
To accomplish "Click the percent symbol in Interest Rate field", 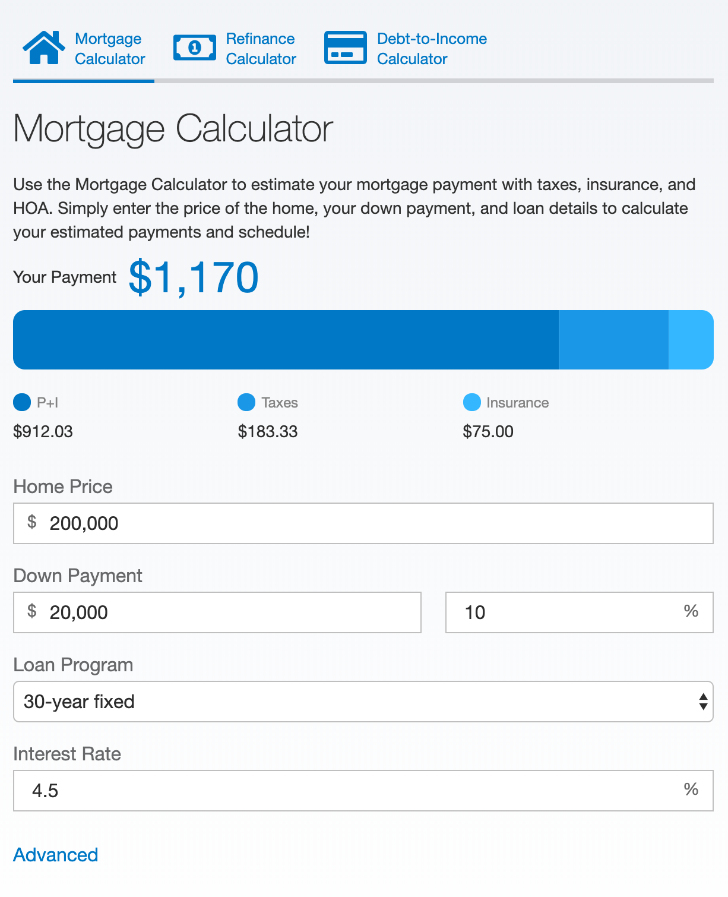I will (689, 790).
